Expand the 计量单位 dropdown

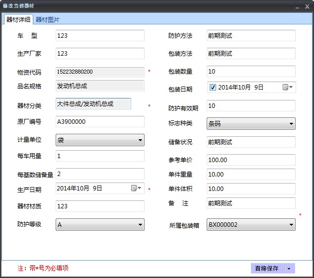(x=140, y=140)
